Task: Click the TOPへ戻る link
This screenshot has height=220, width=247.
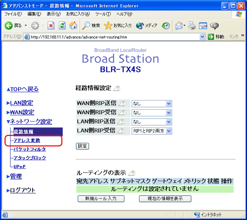Action: click(x=24, y=89)
